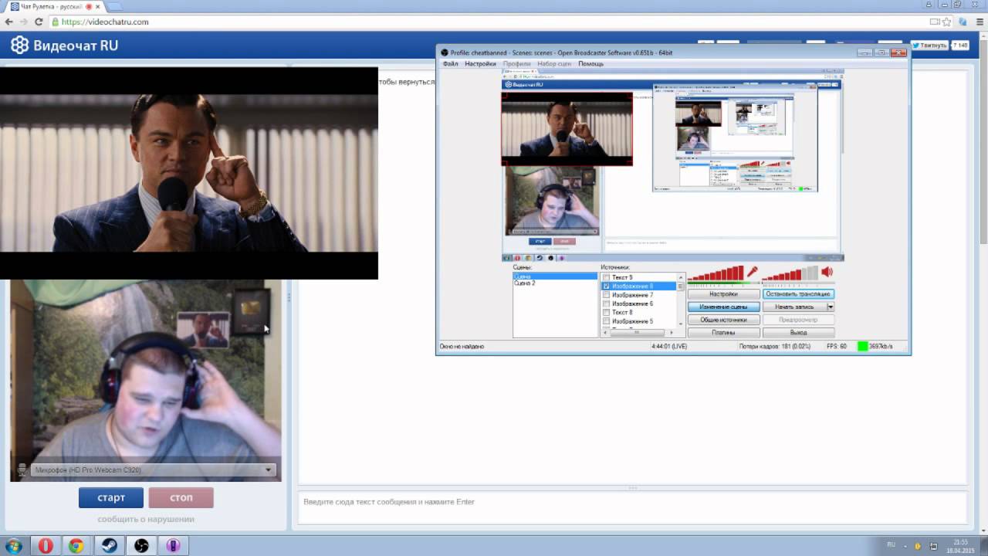
Task: Click the OBS preview area
Action: tap(672, 165)
